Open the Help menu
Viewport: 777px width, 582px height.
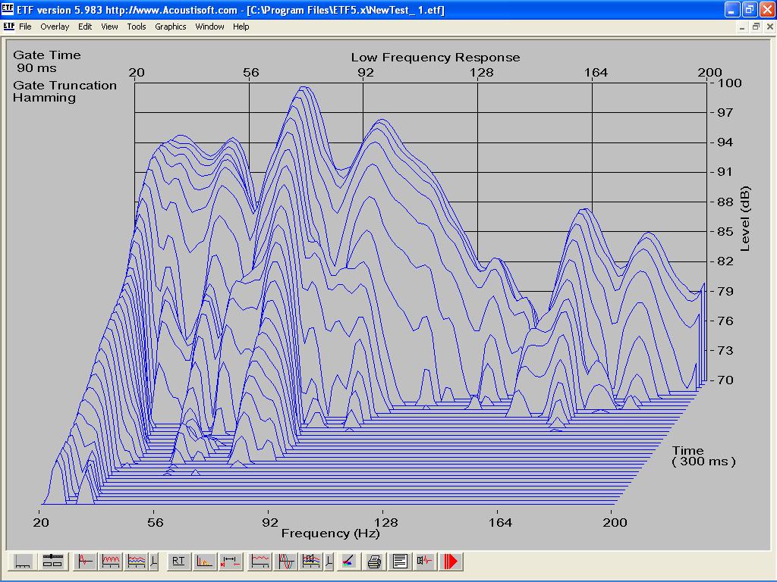(x=241, y=27)
